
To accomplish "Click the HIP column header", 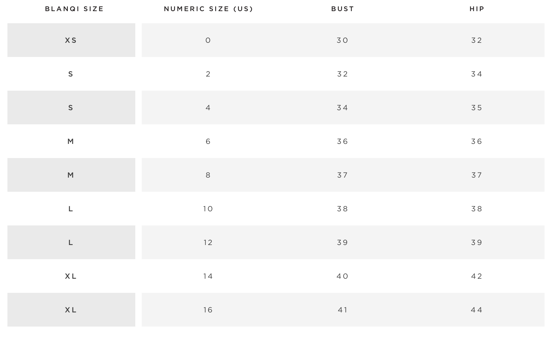I will tap(477, 9).
